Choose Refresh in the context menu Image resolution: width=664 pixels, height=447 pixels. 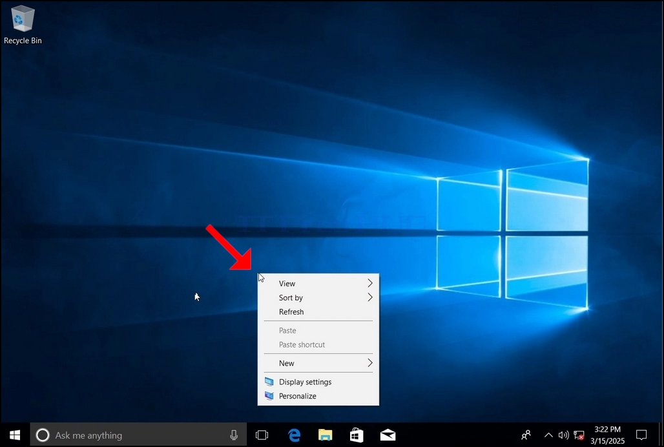pos(318,312)
